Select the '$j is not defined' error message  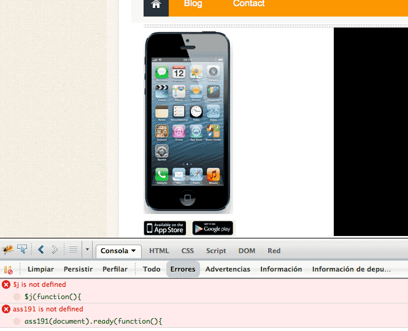tap(39, 284)
